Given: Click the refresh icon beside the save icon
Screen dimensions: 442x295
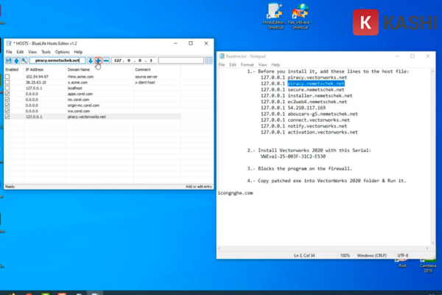Looking at the screenshot, I should (16, 60).
